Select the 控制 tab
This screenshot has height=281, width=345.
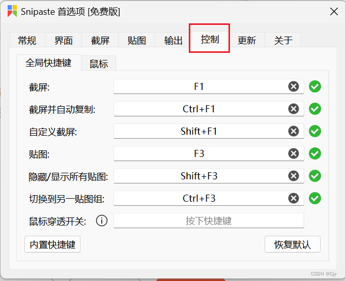210,39
